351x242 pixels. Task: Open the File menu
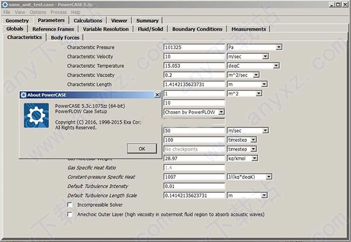[x=6, y=12]
